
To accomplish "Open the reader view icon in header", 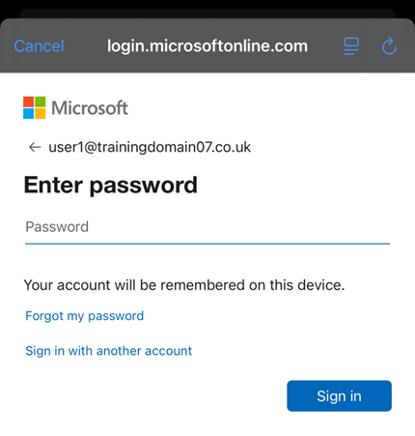I will (351, 46).
